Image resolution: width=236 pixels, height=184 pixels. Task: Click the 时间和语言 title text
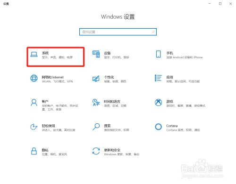tap(112, 102)
